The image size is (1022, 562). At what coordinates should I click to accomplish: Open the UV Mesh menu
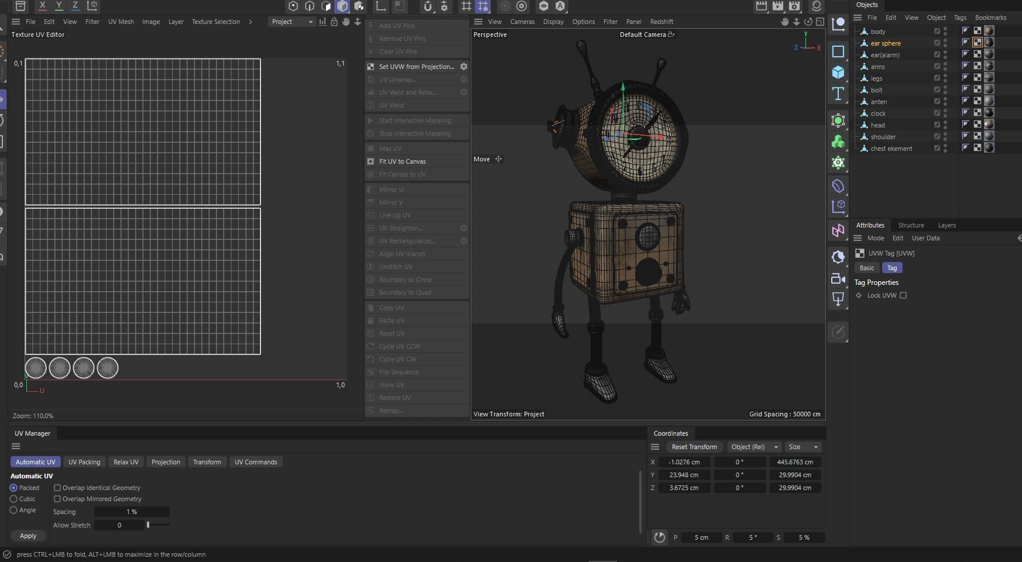pyautogui.click(x=121, y=22)
